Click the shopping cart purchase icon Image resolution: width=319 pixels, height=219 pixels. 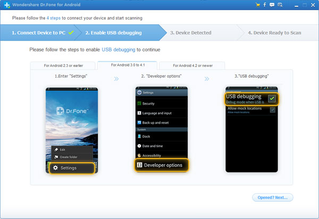(257, 5)
